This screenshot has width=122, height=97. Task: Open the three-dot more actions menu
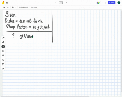pos(105,3)
